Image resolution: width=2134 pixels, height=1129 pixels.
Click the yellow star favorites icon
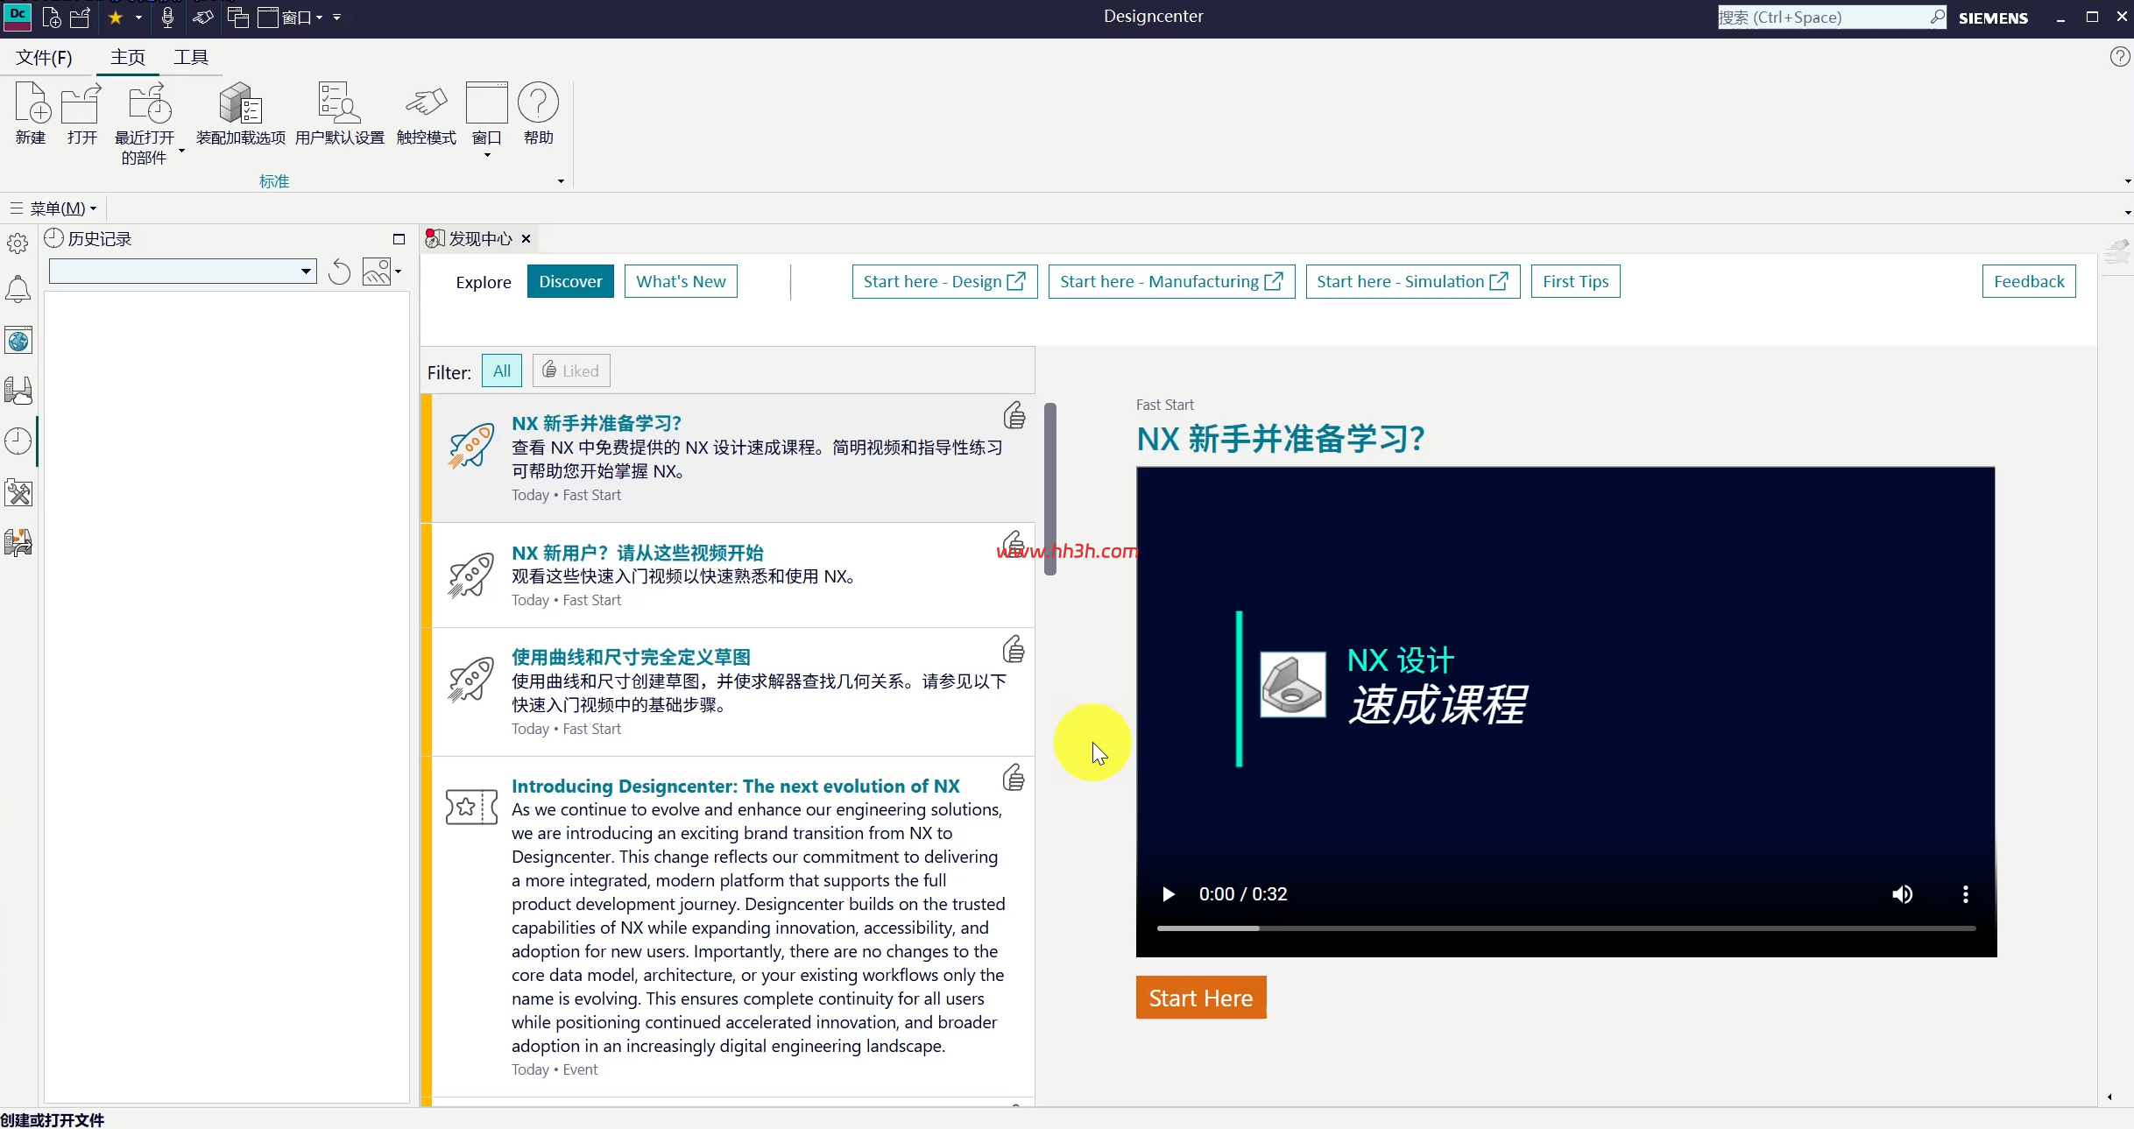[x=115, y=18]
